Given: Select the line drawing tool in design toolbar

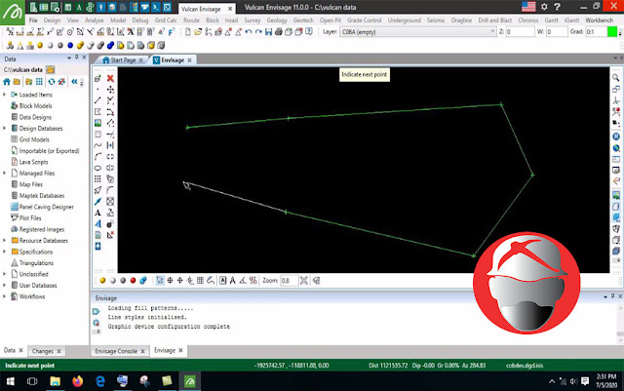Looking at the screenshot, I should (x=97, y=100).
